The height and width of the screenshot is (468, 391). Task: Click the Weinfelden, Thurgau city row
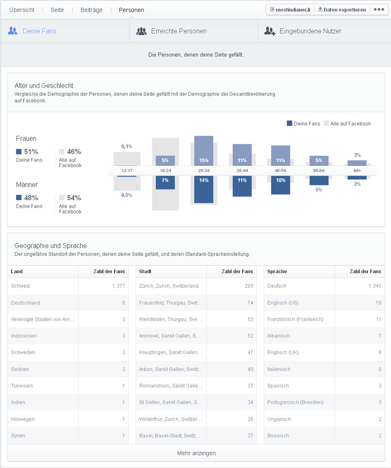pos(196,319)
